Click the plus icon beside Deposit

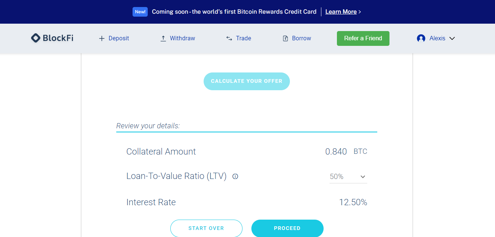pos(102,38)
